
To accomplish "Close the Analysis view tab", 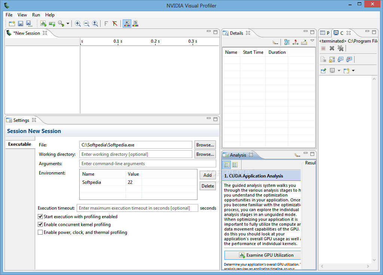I will point(251,155).
